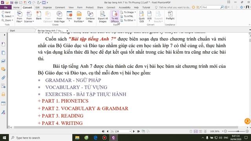Click the Save icon in quick access toolbar
Image resolution: width=251 pixels, height=141 pixels.
(x=12, y=3)
